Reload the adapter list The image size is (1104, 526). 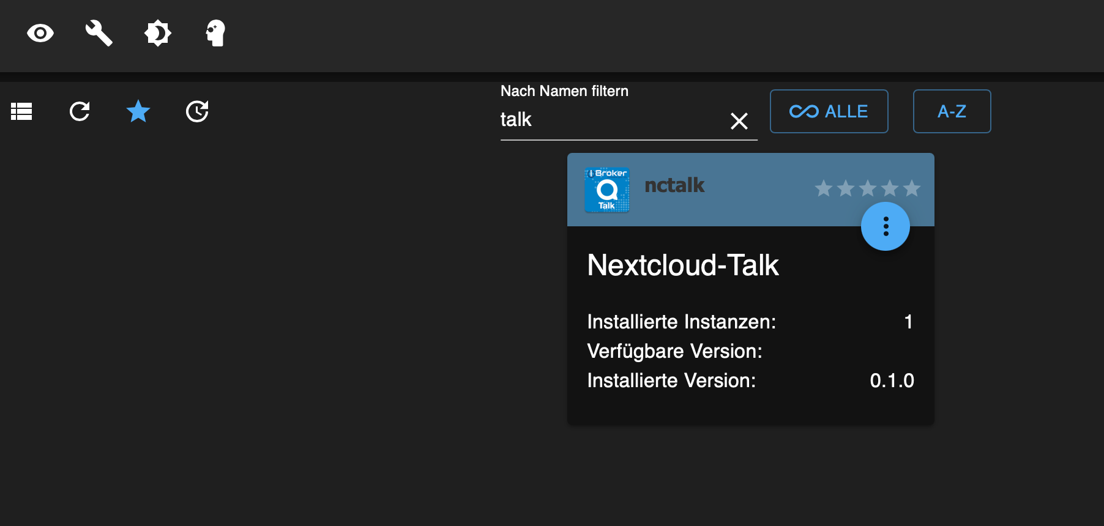[80, 111]
